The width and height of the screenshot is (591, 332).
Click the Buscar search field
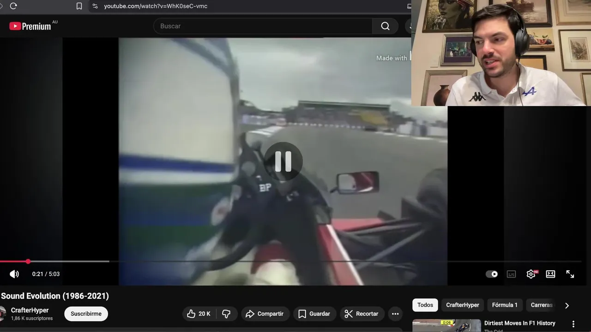(263, 26)
